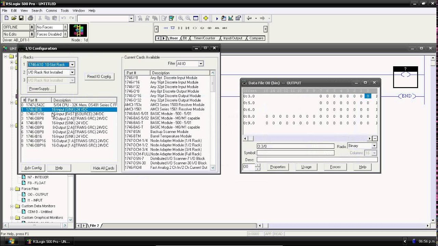Open the File menu

point(4,11)
